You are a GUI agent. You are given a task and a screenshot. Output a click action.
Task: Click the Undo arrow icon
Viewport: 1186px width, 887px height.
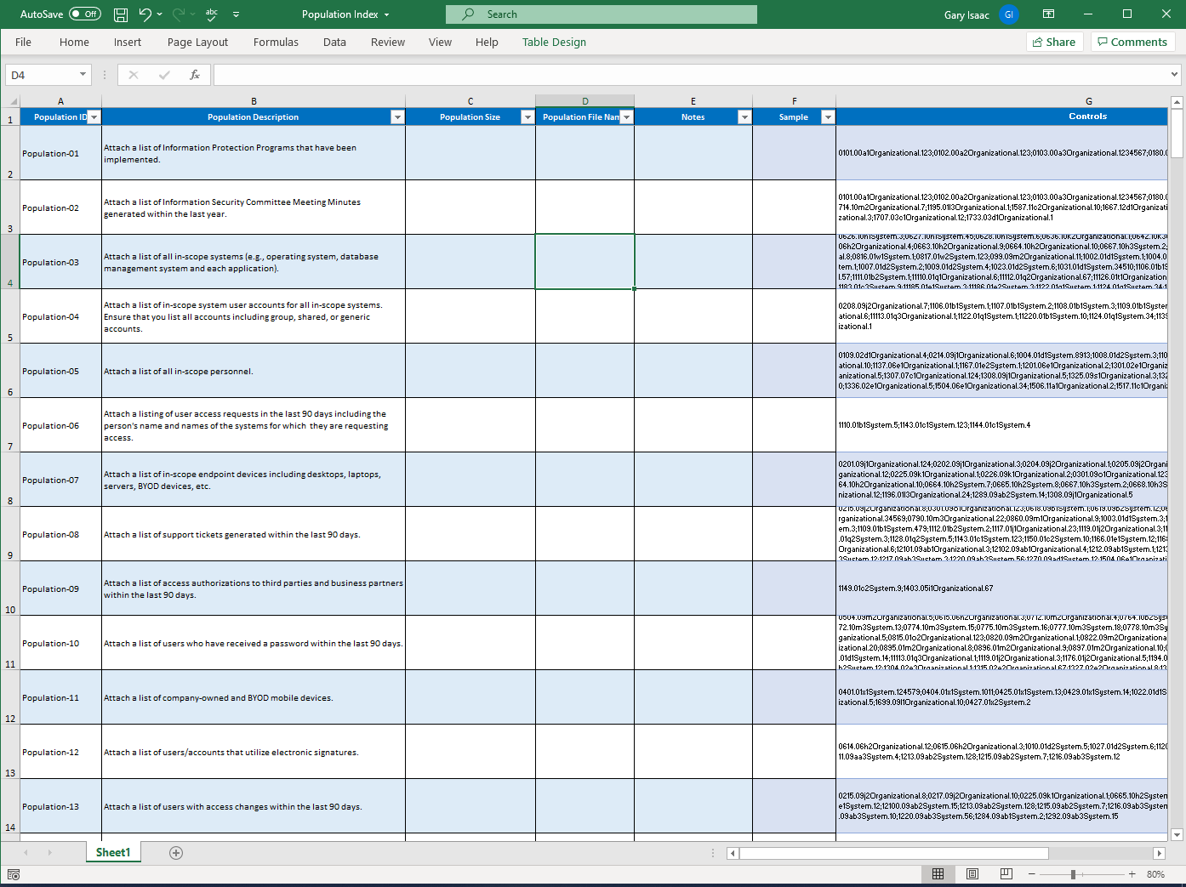[x=145, y=14]
